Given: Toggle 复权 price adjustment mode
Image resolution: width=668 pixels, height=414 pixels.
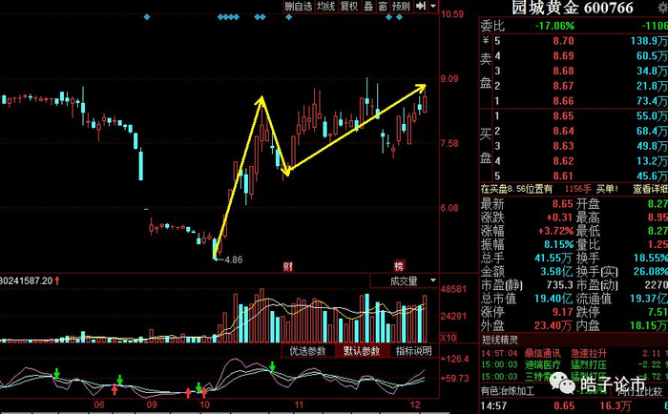Looking at the screenshot, I should 349,6.
